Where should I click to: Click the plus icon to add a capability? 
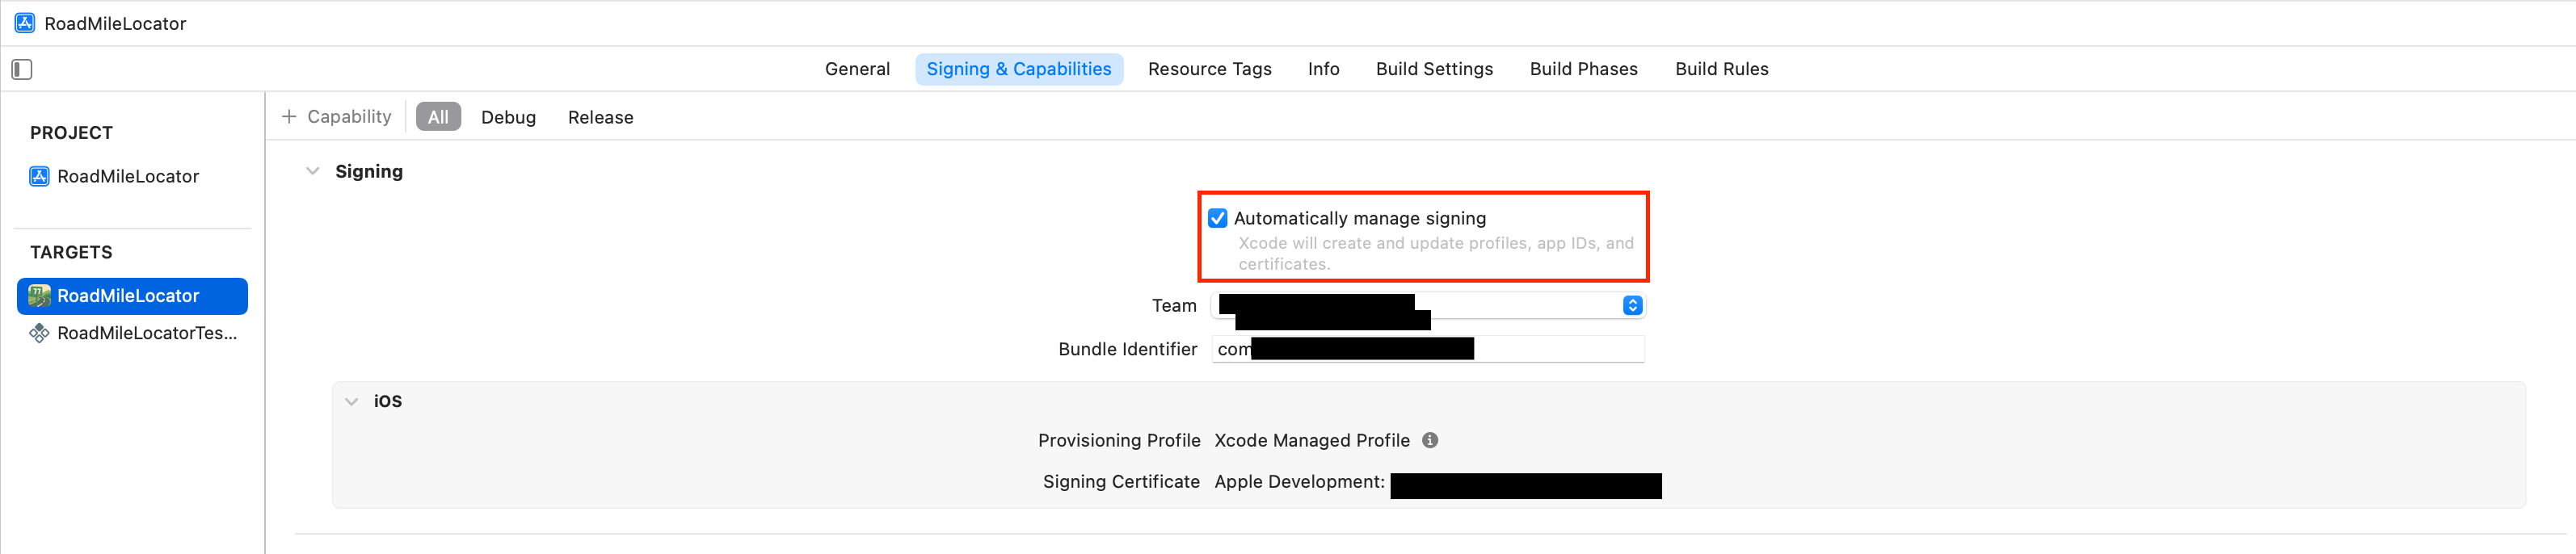pos(289,117)
